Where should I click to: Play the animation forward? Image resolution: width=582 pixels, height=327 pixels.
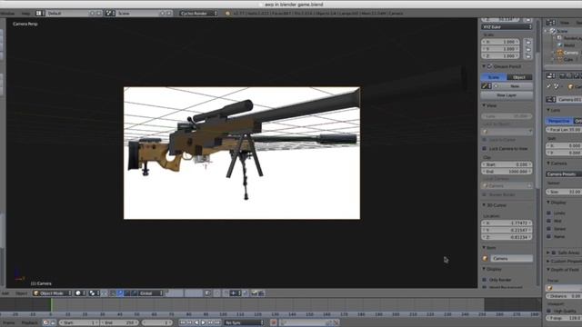[204, 322]
